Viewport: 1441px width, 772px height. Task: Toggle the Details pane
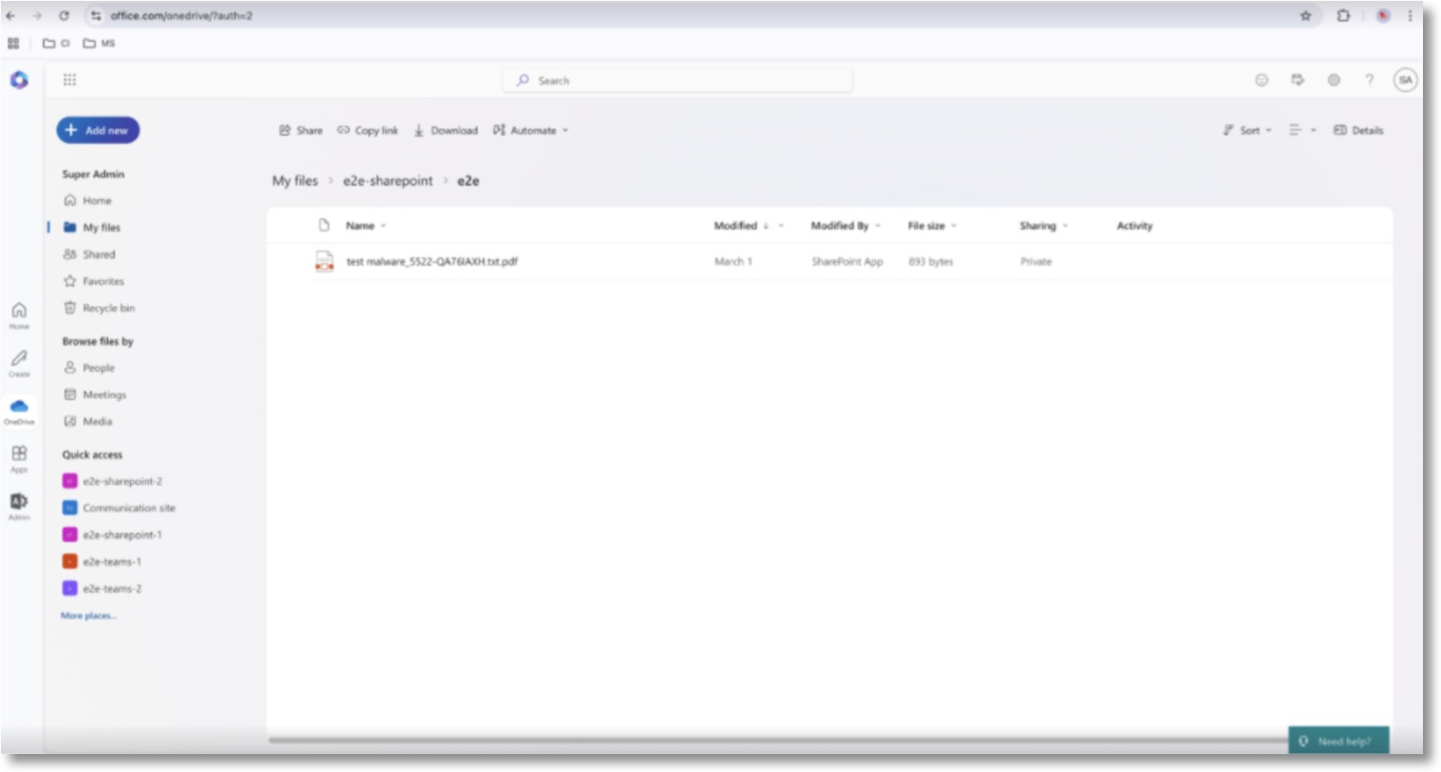click(1358, 130)
